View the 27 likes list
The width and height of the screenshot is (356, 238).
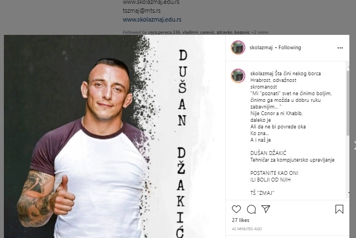[x=240, y=220]
